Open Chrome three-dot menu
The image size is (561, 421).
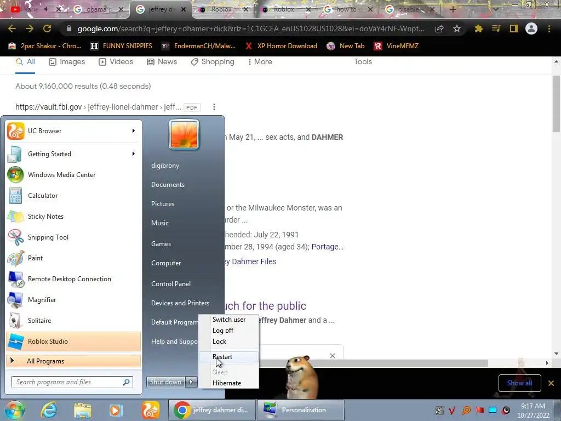click(x=549, y=29)
